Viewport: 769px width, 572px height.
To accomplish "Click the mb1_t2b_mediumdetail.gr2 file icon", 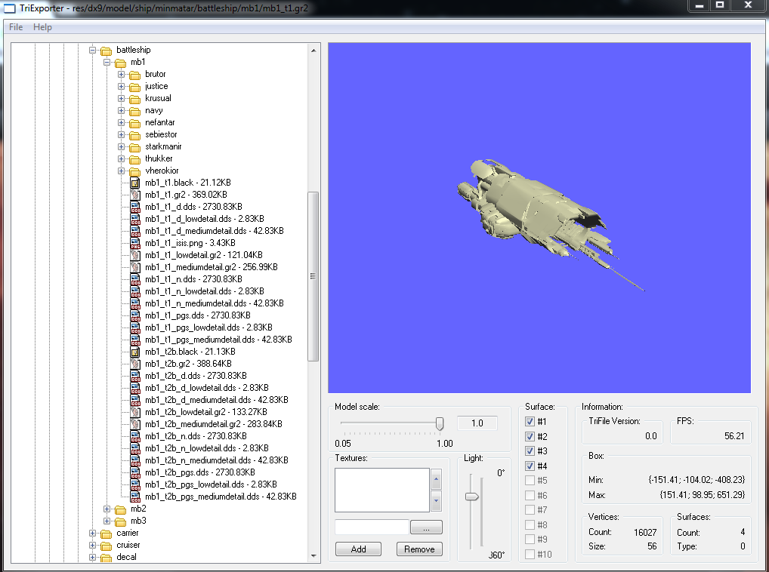I will point(135,424).
